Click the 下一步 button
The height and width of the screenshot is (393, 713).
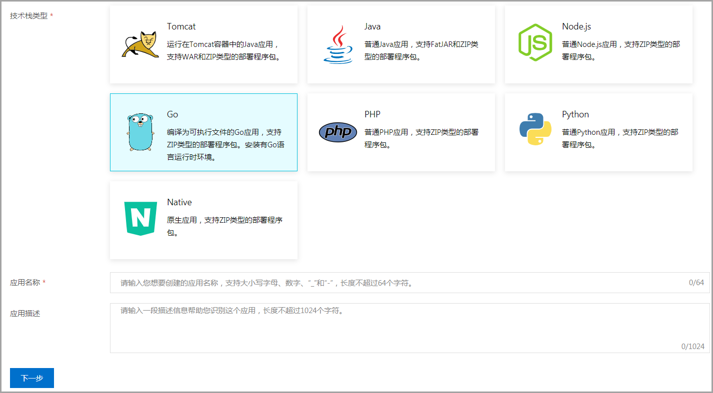32,378
